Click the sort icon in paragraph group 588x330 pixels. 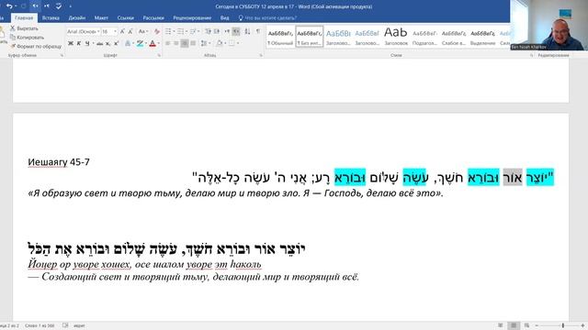click(247, 32)
